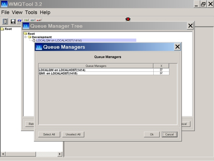Click the Unselect All button
The image size is (214, 161).
coord(73,134)
